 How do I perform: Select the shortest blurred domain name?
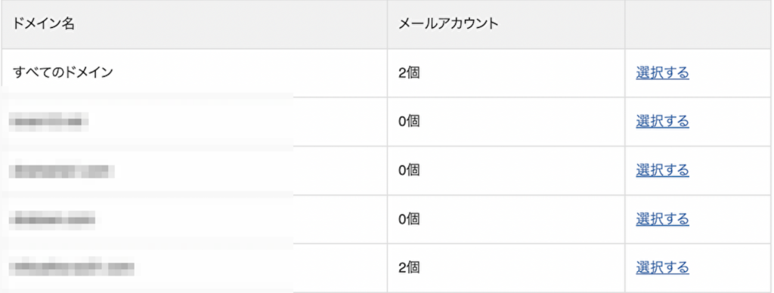tap(48, 122)
